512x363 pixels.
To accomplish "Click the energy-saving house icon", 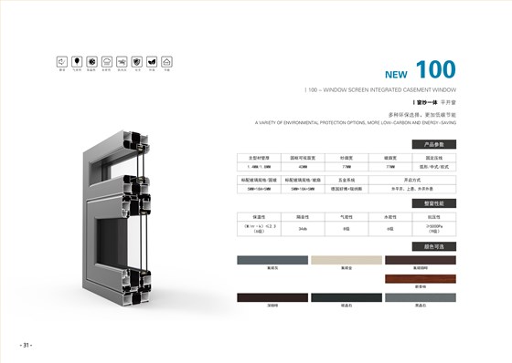I will [166, 62].
